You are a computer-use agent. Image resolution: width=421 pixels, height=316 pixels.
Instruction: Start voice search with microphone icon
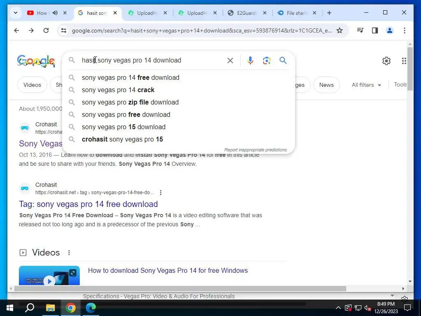(250, 60)
